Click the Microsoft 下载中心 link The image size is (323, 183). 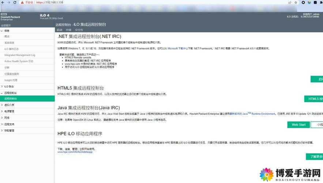tap(178, 48)
